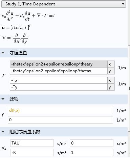This screenshot has width=130, height=158.
Task: Collapse the 阻尼或质量系数 section
Action: click(3, 132)
